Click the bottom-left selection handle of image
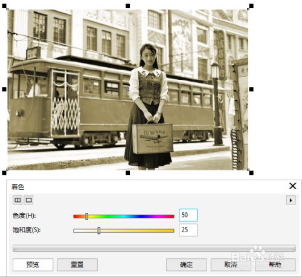 click(4, 172)
